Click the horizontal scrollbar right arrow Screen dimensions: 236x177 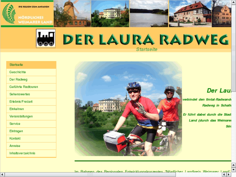(229, 175)
